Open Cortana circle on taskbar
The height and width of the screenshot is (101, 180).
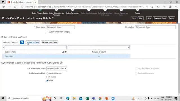[55, 98]
